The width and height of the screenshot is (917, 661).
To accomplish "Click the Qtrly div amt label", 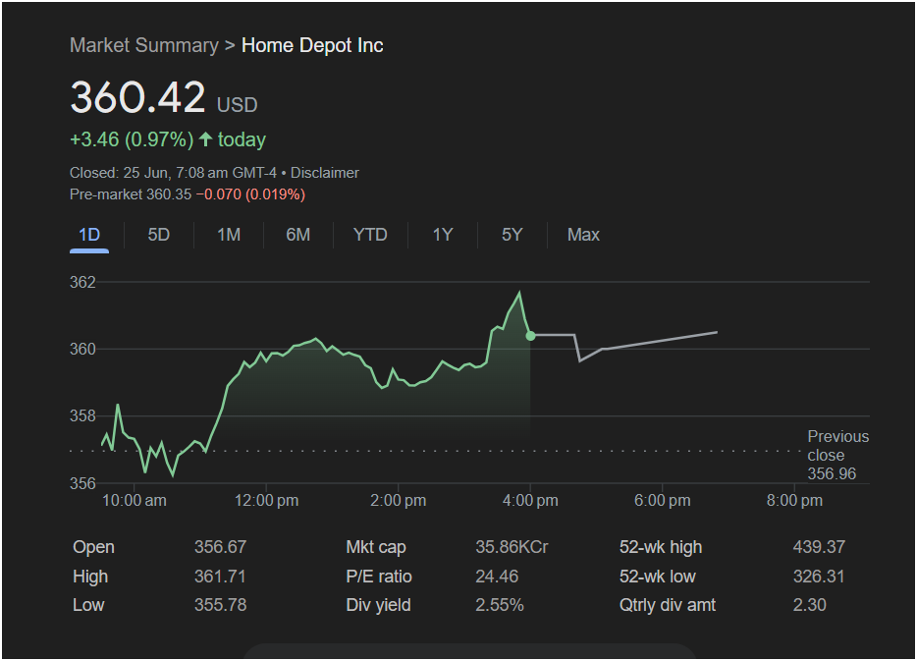I will pos(668,605).
